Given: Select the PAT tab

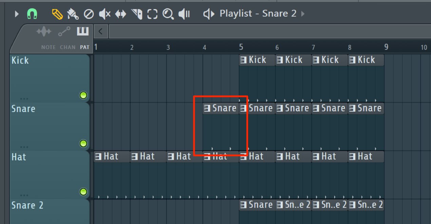Looking at the screenshot, I should click(85, 47).
